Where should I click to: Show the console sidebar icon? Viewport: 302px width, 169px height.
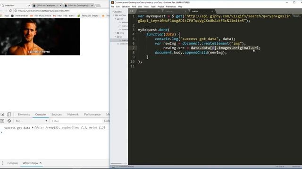tap(2, 121)
